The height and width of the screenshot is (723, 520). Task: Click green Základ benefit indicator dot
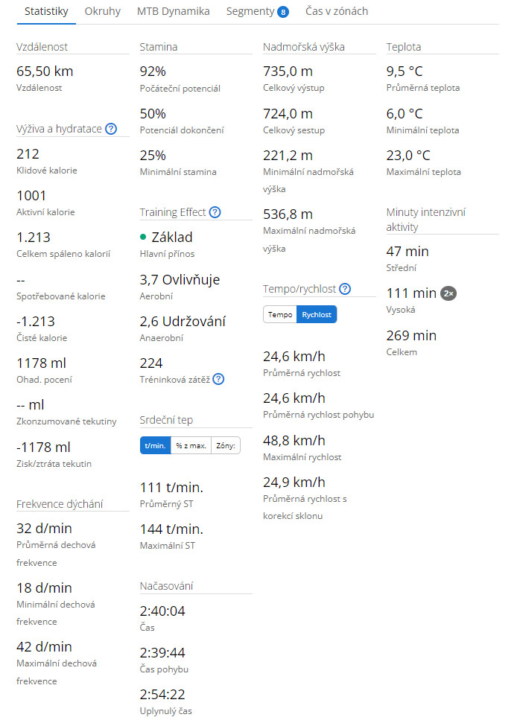143,237
